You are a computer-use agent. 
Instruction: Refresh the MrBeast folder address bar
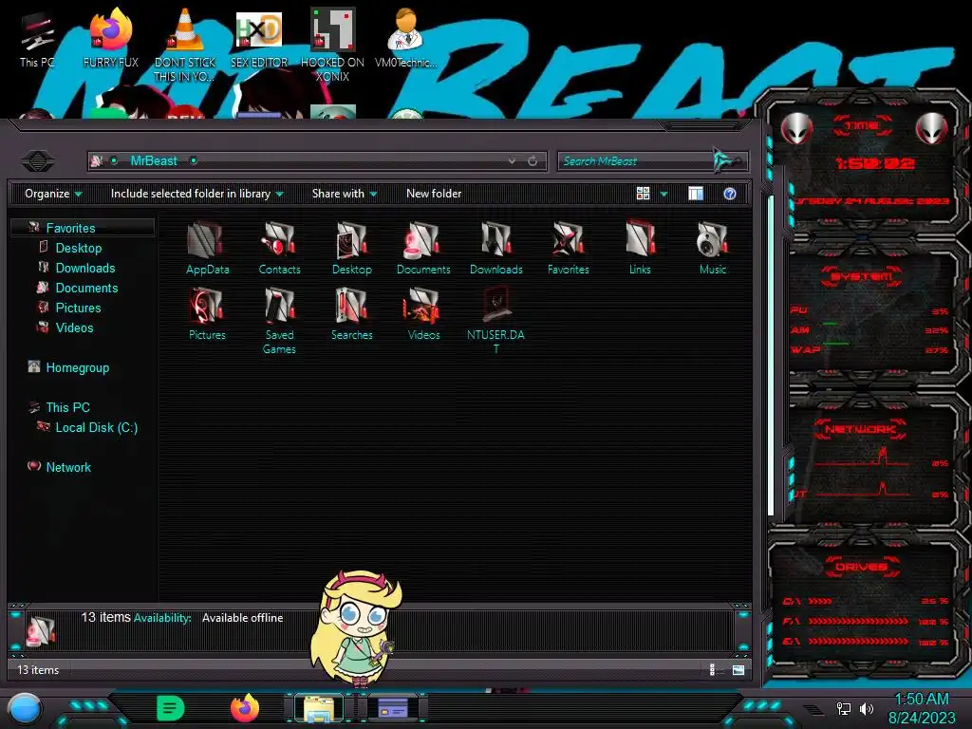pos(533,161)
